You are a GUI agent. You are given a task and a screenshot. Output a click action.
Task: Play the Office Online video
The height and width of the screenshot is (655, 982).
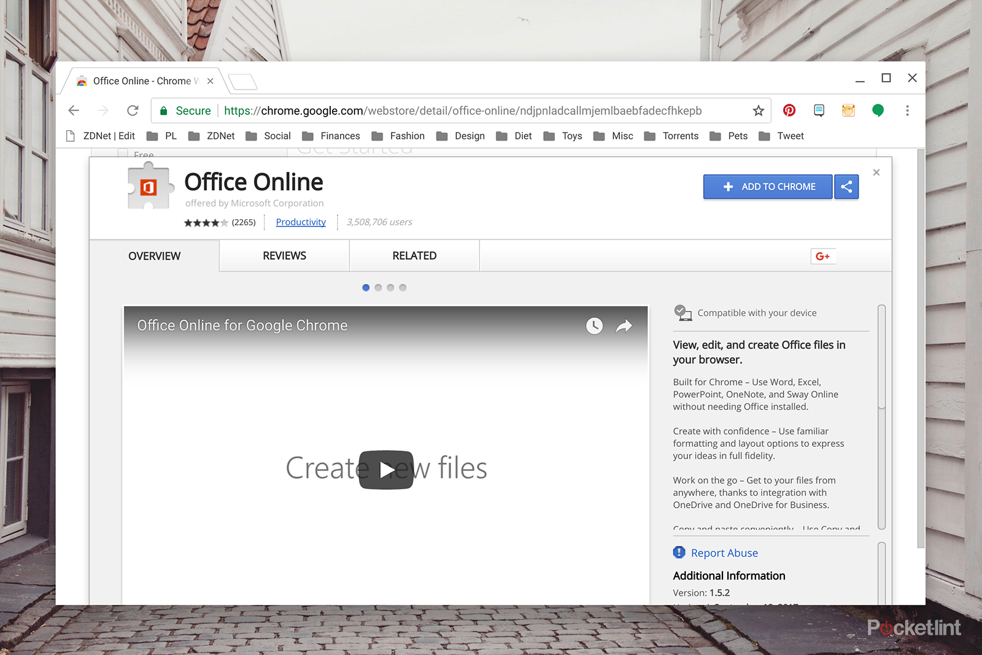[386, 470]
